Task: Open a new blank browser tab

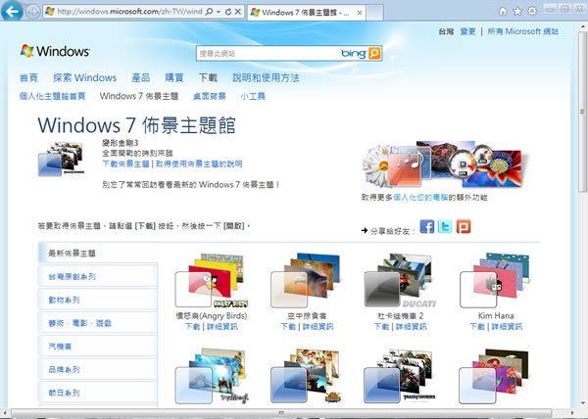Action: tap(374, 13)
